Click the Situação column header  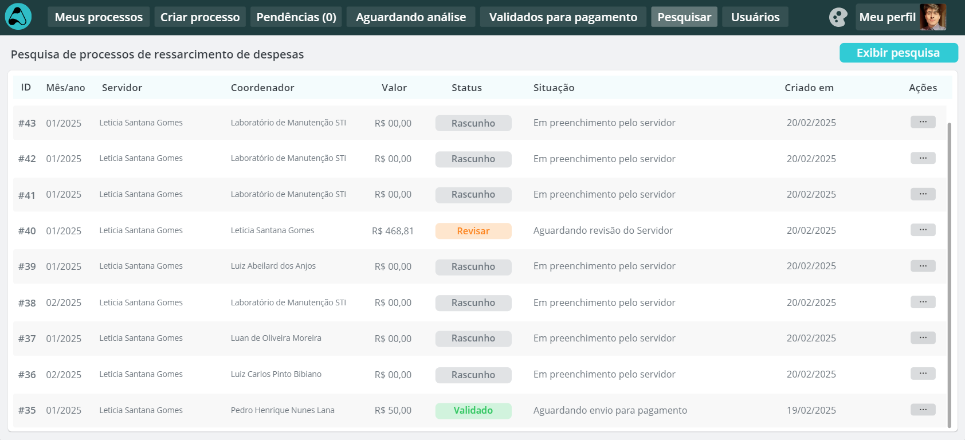pyautogui.click(x=554, y=88)
